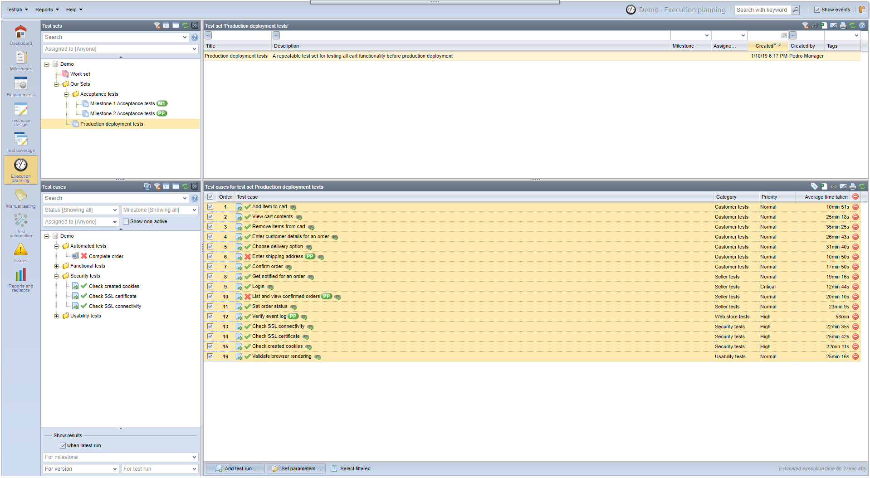The width and height of the screenshot is (870, 478).
Task: Print the test cases list
Action: coord(852,186)
